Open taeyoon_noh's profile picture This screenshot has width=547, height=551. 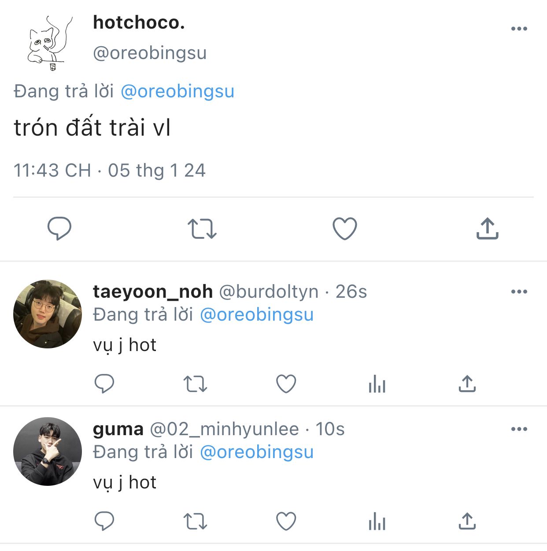pos(48,314)
